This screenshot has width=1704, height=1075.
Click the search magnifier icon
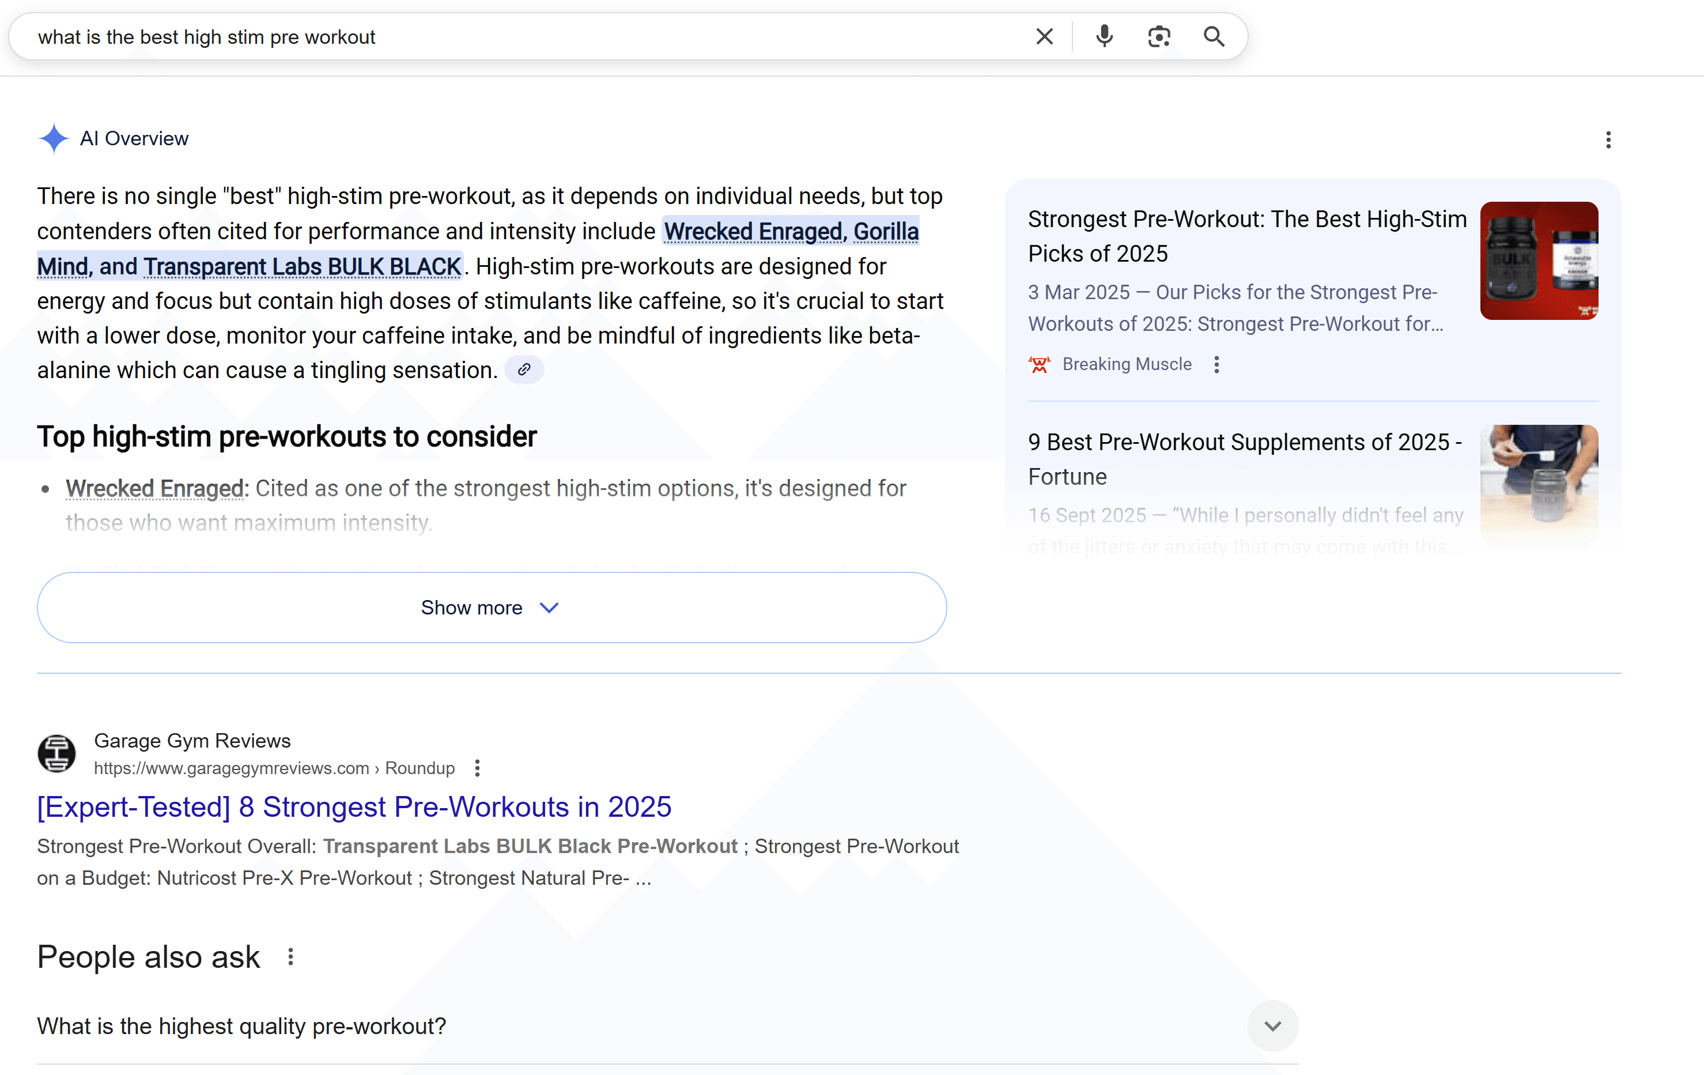pos(1214,36)
